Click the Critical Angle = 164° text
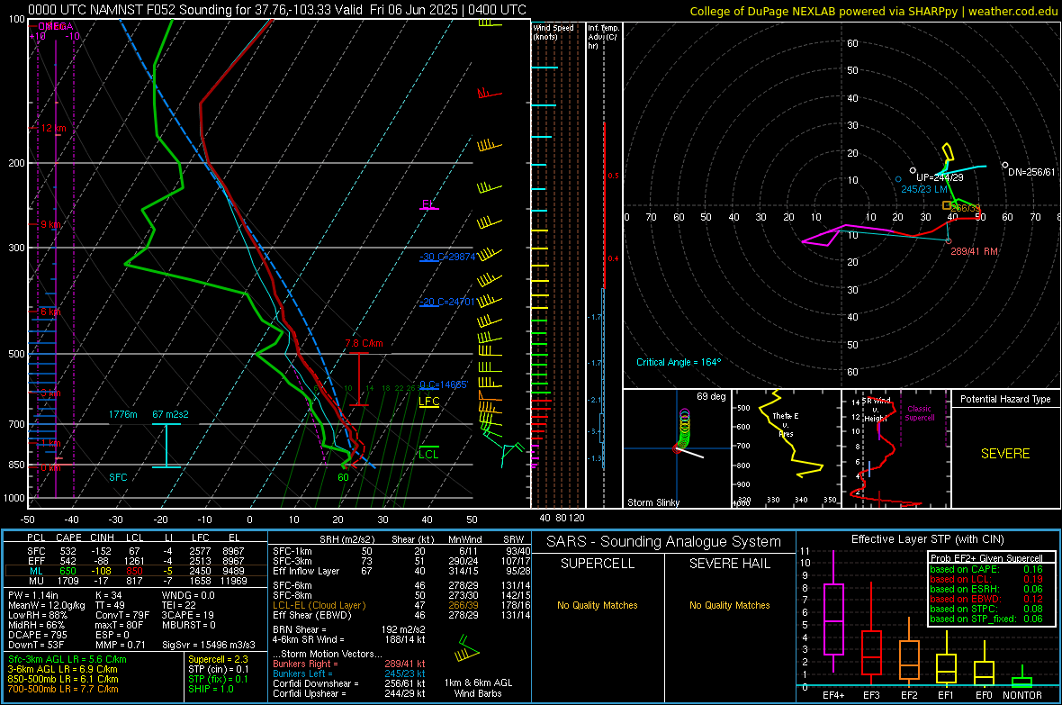The width and height of the screenshot is (1062, 705). click(x=679, y=362)
